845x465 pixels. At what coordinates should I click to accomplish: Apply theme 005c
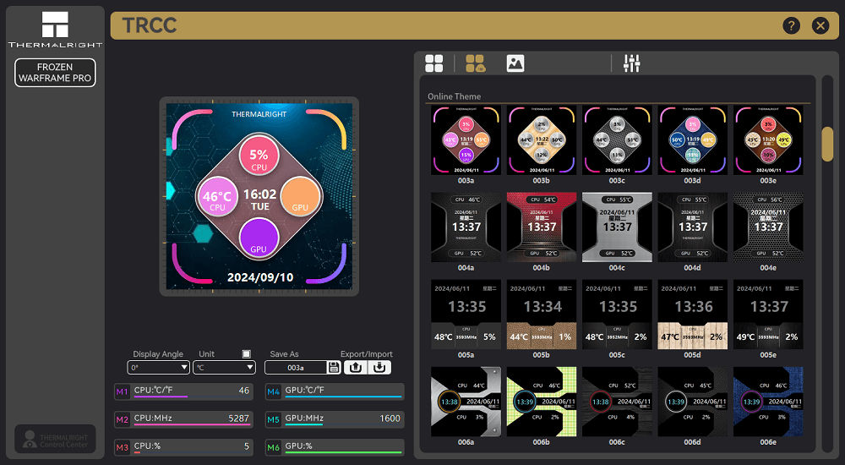[x=617, y=315]
